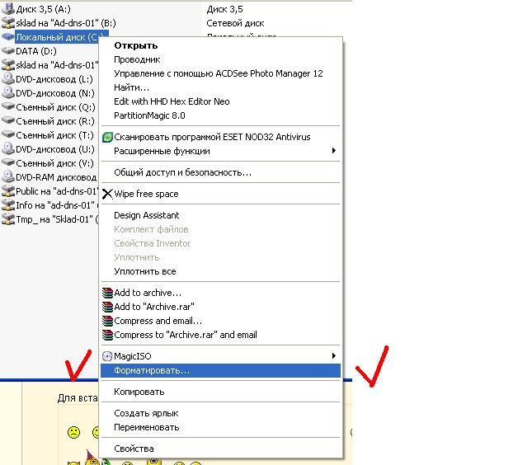Screen dimensions: 518x465
Task: Select Переименовать menu entry
Action: 220,427
